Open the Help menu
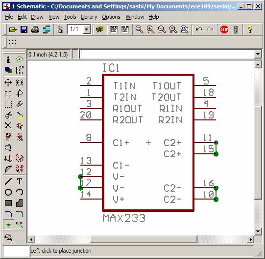265x259 pixels. (x=154, y=17)
